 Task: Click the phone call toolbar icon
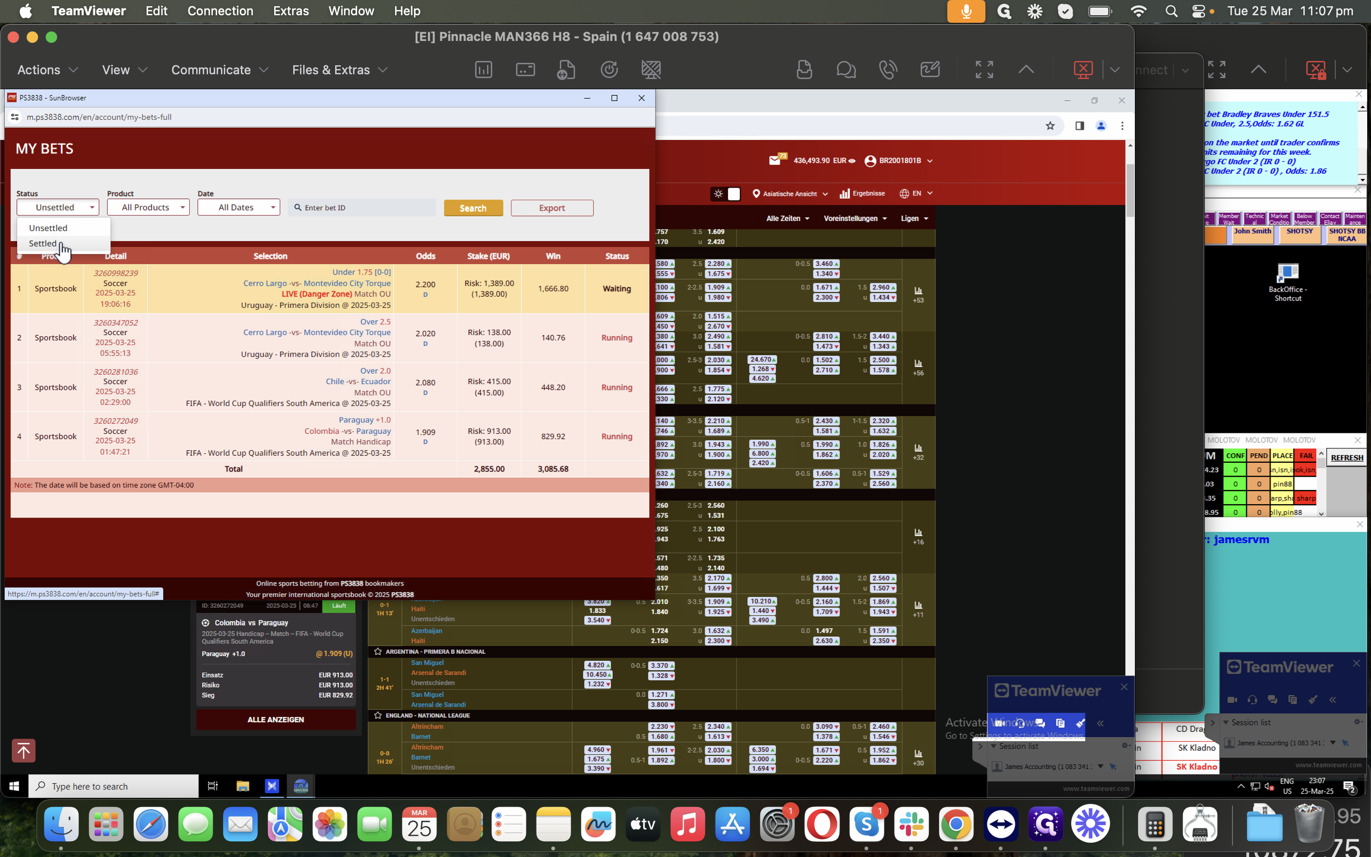tap(888, 70)
